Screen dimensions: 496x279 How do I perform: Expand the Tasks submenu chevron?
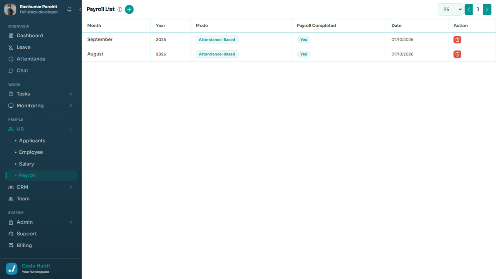71,94
